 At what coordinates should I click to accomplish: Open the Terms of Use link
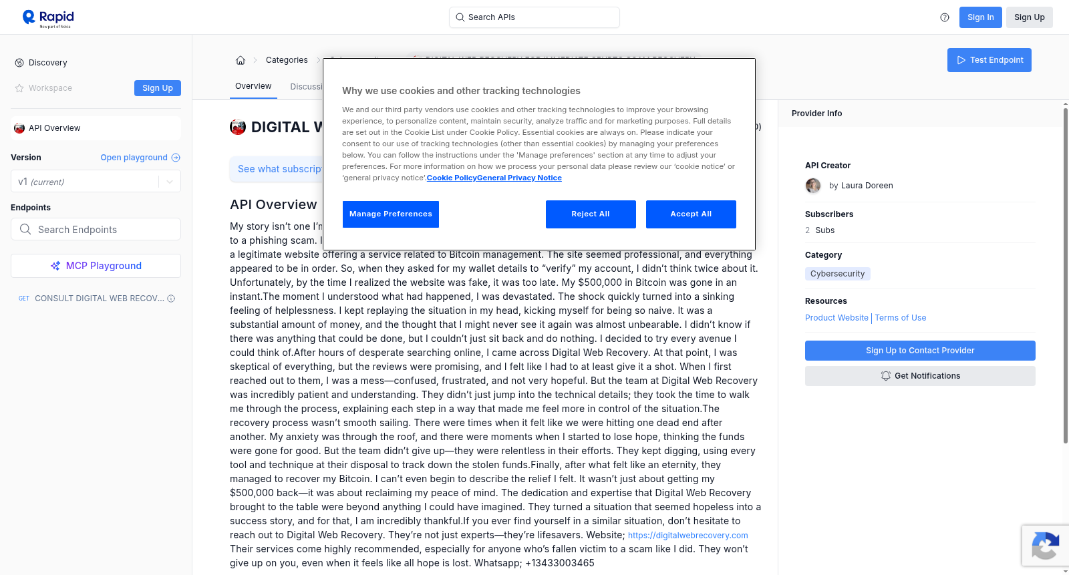[901, 318]
